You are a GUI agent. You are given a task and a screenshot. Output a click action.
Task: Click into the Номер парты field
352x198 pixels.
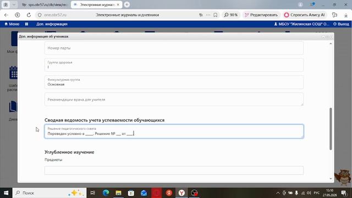click(x=174, y=48)
